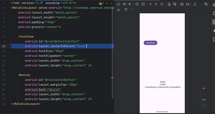
Task: Zoom out the emulator view with minus
Action: click(x=204, y=94)
